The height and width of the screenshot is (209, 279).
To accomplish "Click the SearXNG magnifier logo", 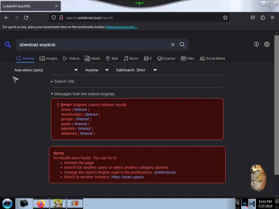I will point(8,44).
